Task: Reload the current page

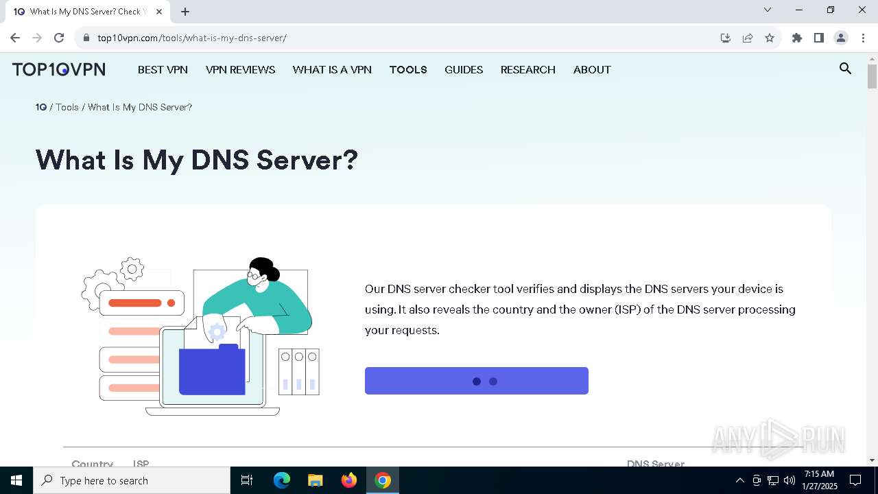Action: click(x=59, y=38)
